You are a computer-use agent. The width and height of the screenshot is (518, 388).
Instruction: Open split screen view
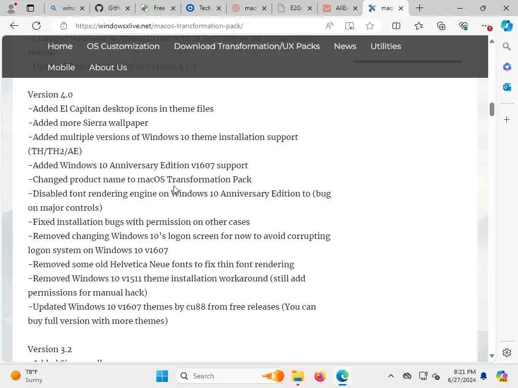(396, 26)
